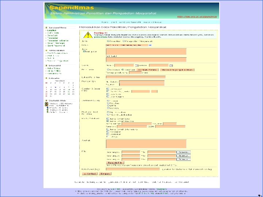Click the Volume input field
Image resolution: width=263 pixels, height=197 pixels.
[x=170, y=124]
